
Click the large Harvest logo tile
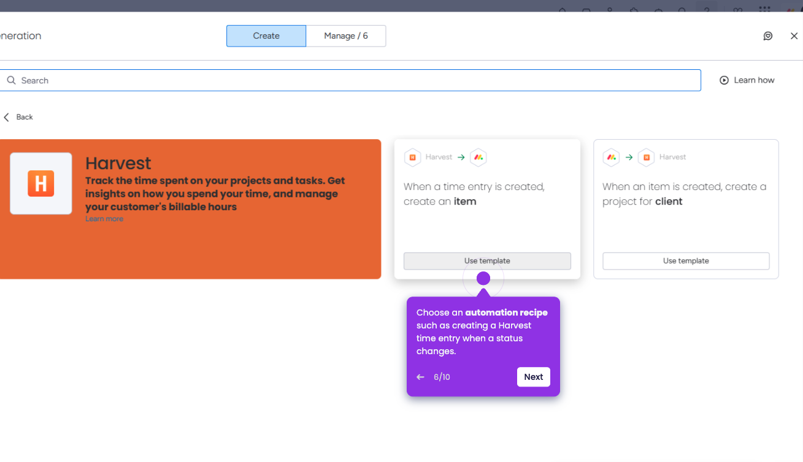pyautogui.click(x=41, y=184)
